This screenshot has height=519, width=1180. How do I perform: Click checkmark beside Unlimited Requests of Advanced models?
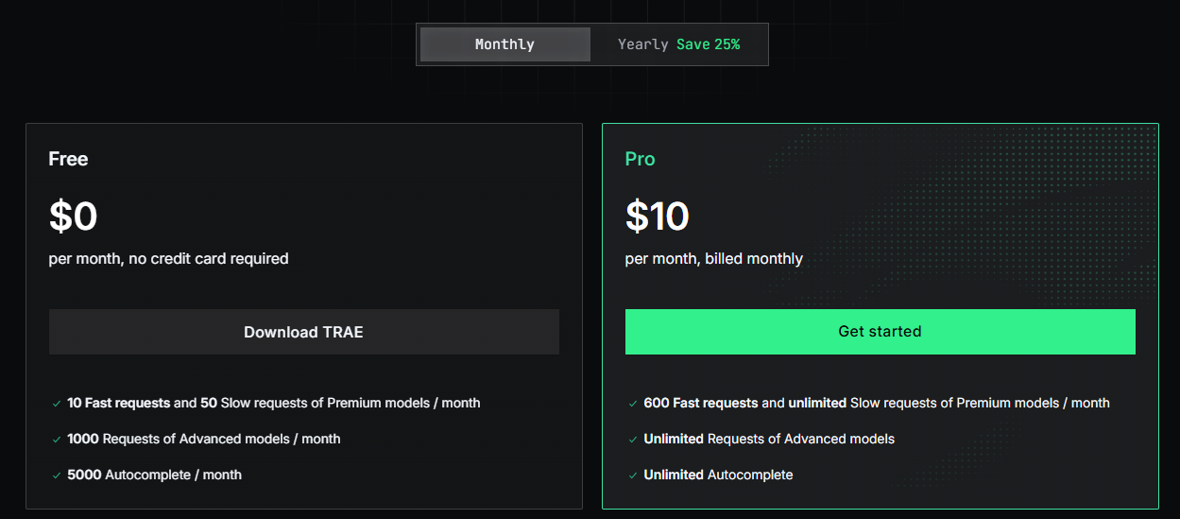click(633, 440)
